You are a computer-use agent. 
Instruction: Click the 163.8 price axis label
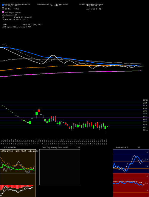pyautogui.click(x=145, y=111)
